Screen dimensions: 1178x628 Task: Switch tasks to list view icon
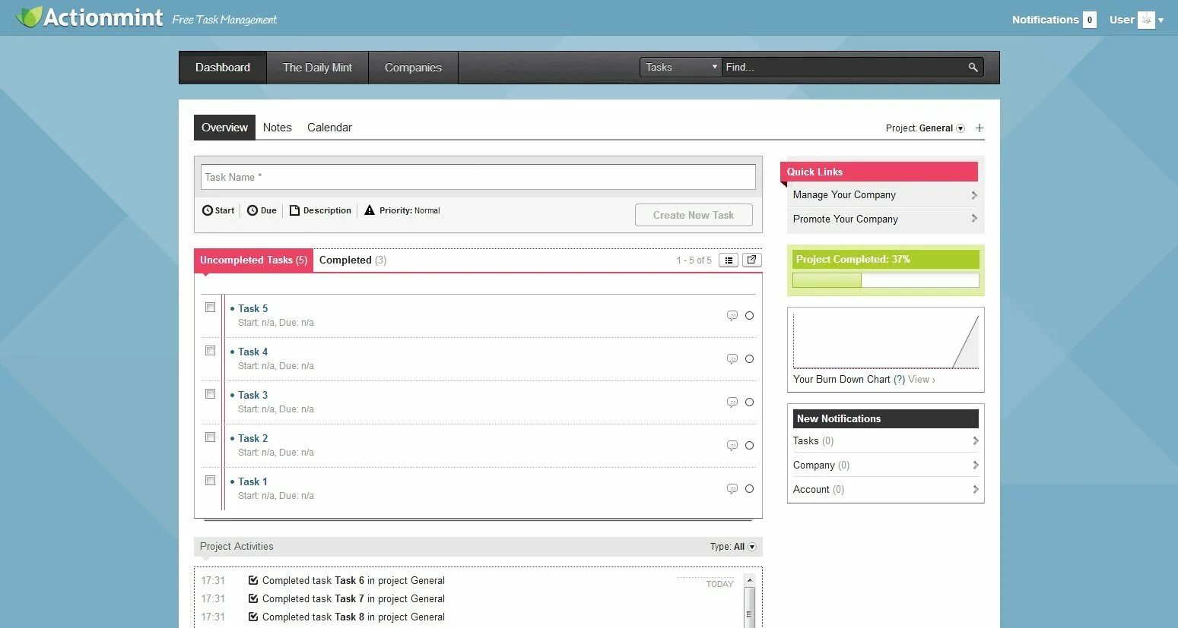(x=729, y=260)
